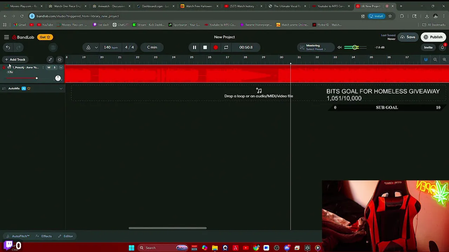Open browser extensions puzzle icon
Image resolution: width=449 pixels, height=252 pixels.
pyautogui.click(x=402, y=16)
